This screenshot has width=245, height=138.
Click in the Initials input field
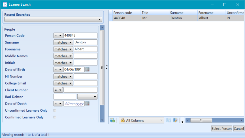[86, 63]
